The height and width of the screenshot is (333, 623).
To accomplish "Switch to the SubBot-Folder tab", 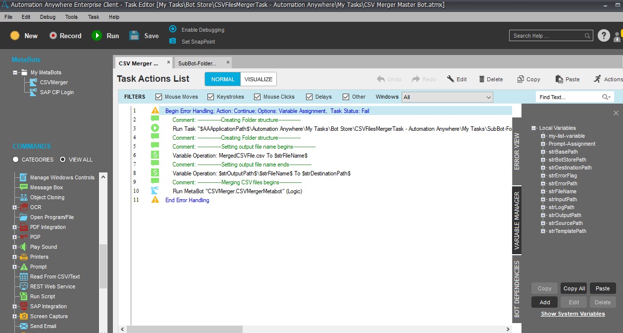I will click(x=197, y=63).
